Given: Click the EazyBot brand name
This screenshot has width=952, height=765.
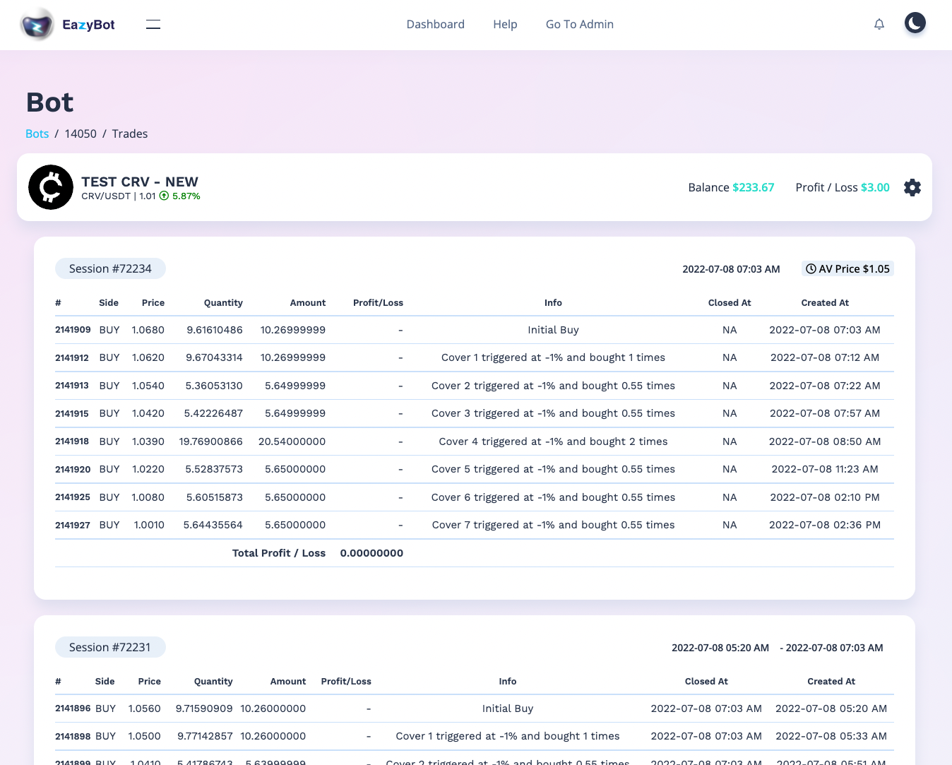Looking at the screenshot, I should point(88,25).
